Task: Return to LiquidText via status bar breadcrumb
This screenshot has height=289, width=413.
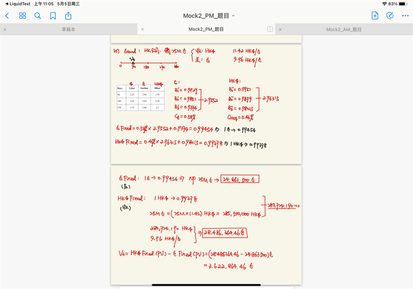Action: click(18, 4)
